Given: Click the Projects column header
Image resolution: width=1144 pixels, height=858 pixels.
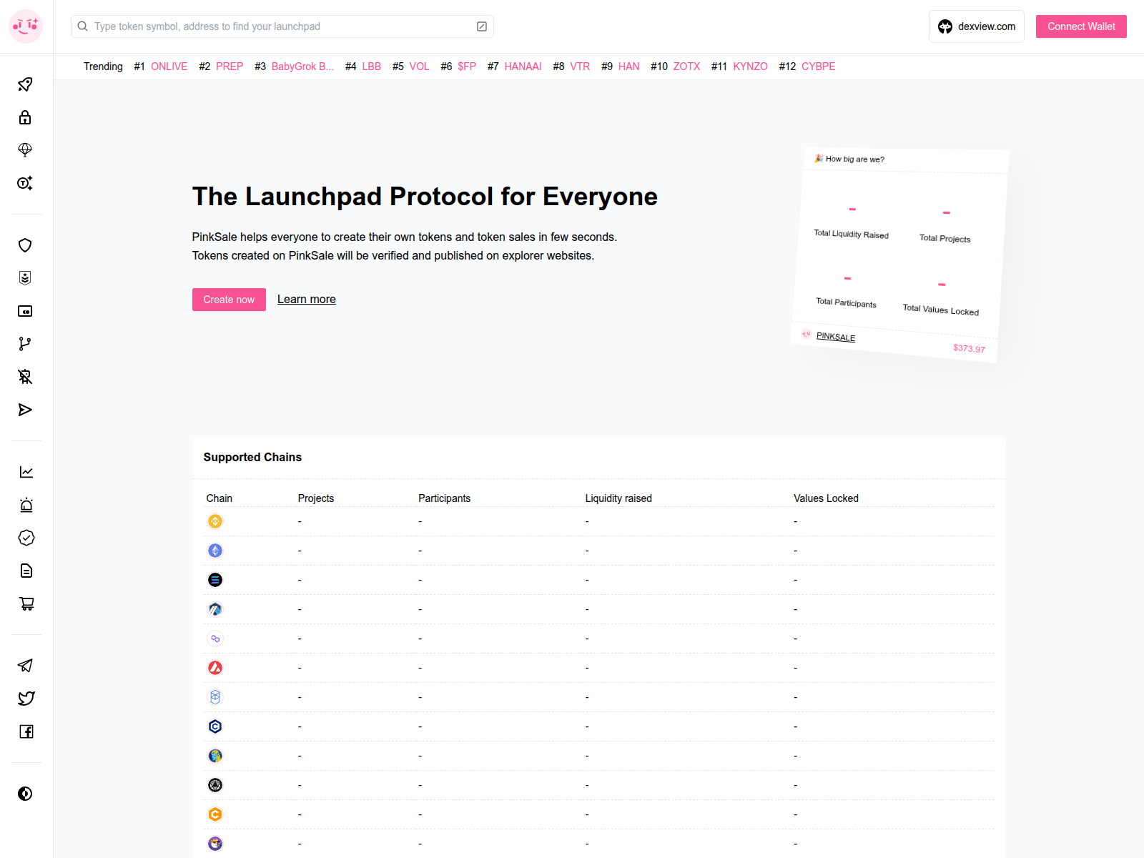Looking at the screenshot, I should click(316, 498).
